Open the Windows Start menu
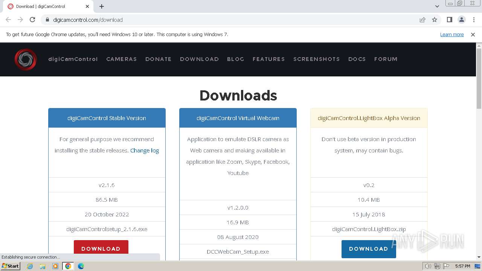 tap(11, 266)
